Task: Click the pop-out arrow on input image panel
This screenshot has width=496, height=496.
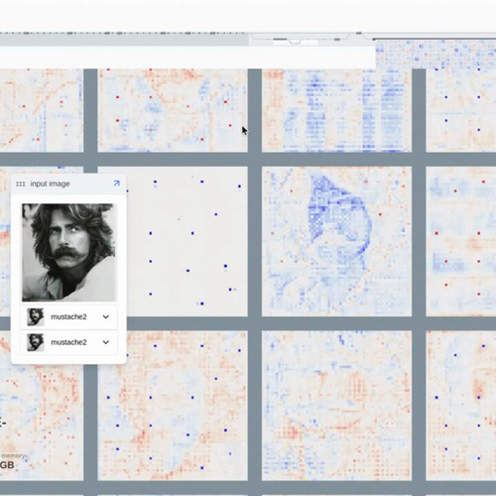Action: [x=116, y=184]
